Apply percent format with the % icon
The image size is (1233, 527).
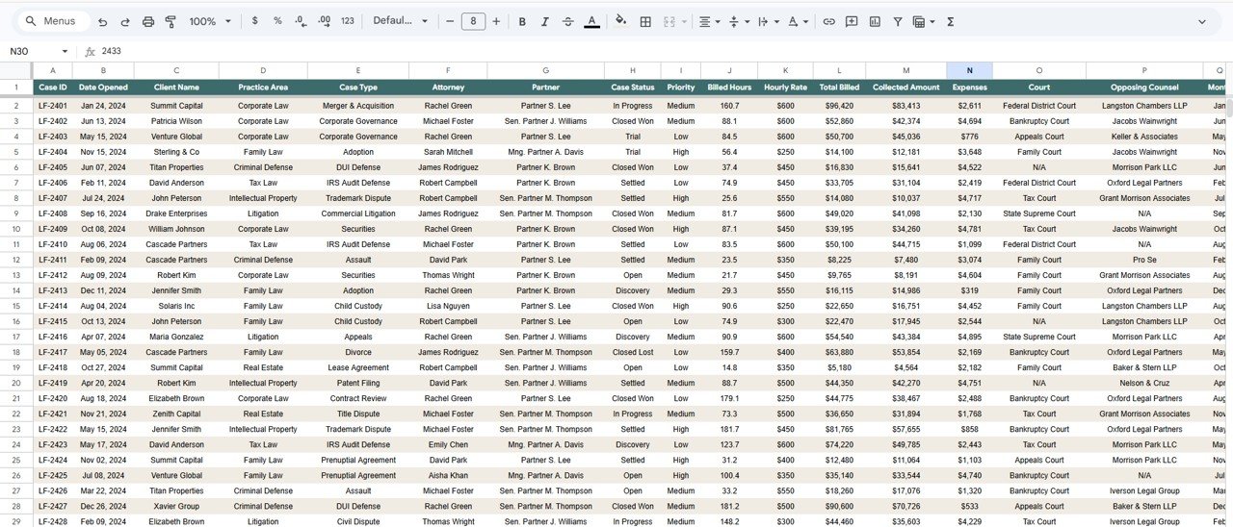[277, 21]
